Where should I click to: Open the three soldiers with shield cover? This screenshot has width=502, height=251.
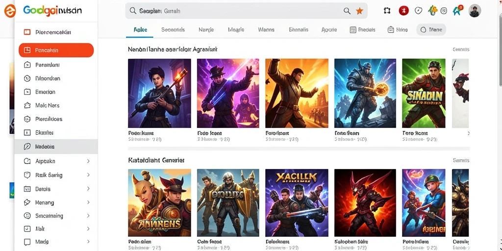pyautogui.click(x=228, y=202)
